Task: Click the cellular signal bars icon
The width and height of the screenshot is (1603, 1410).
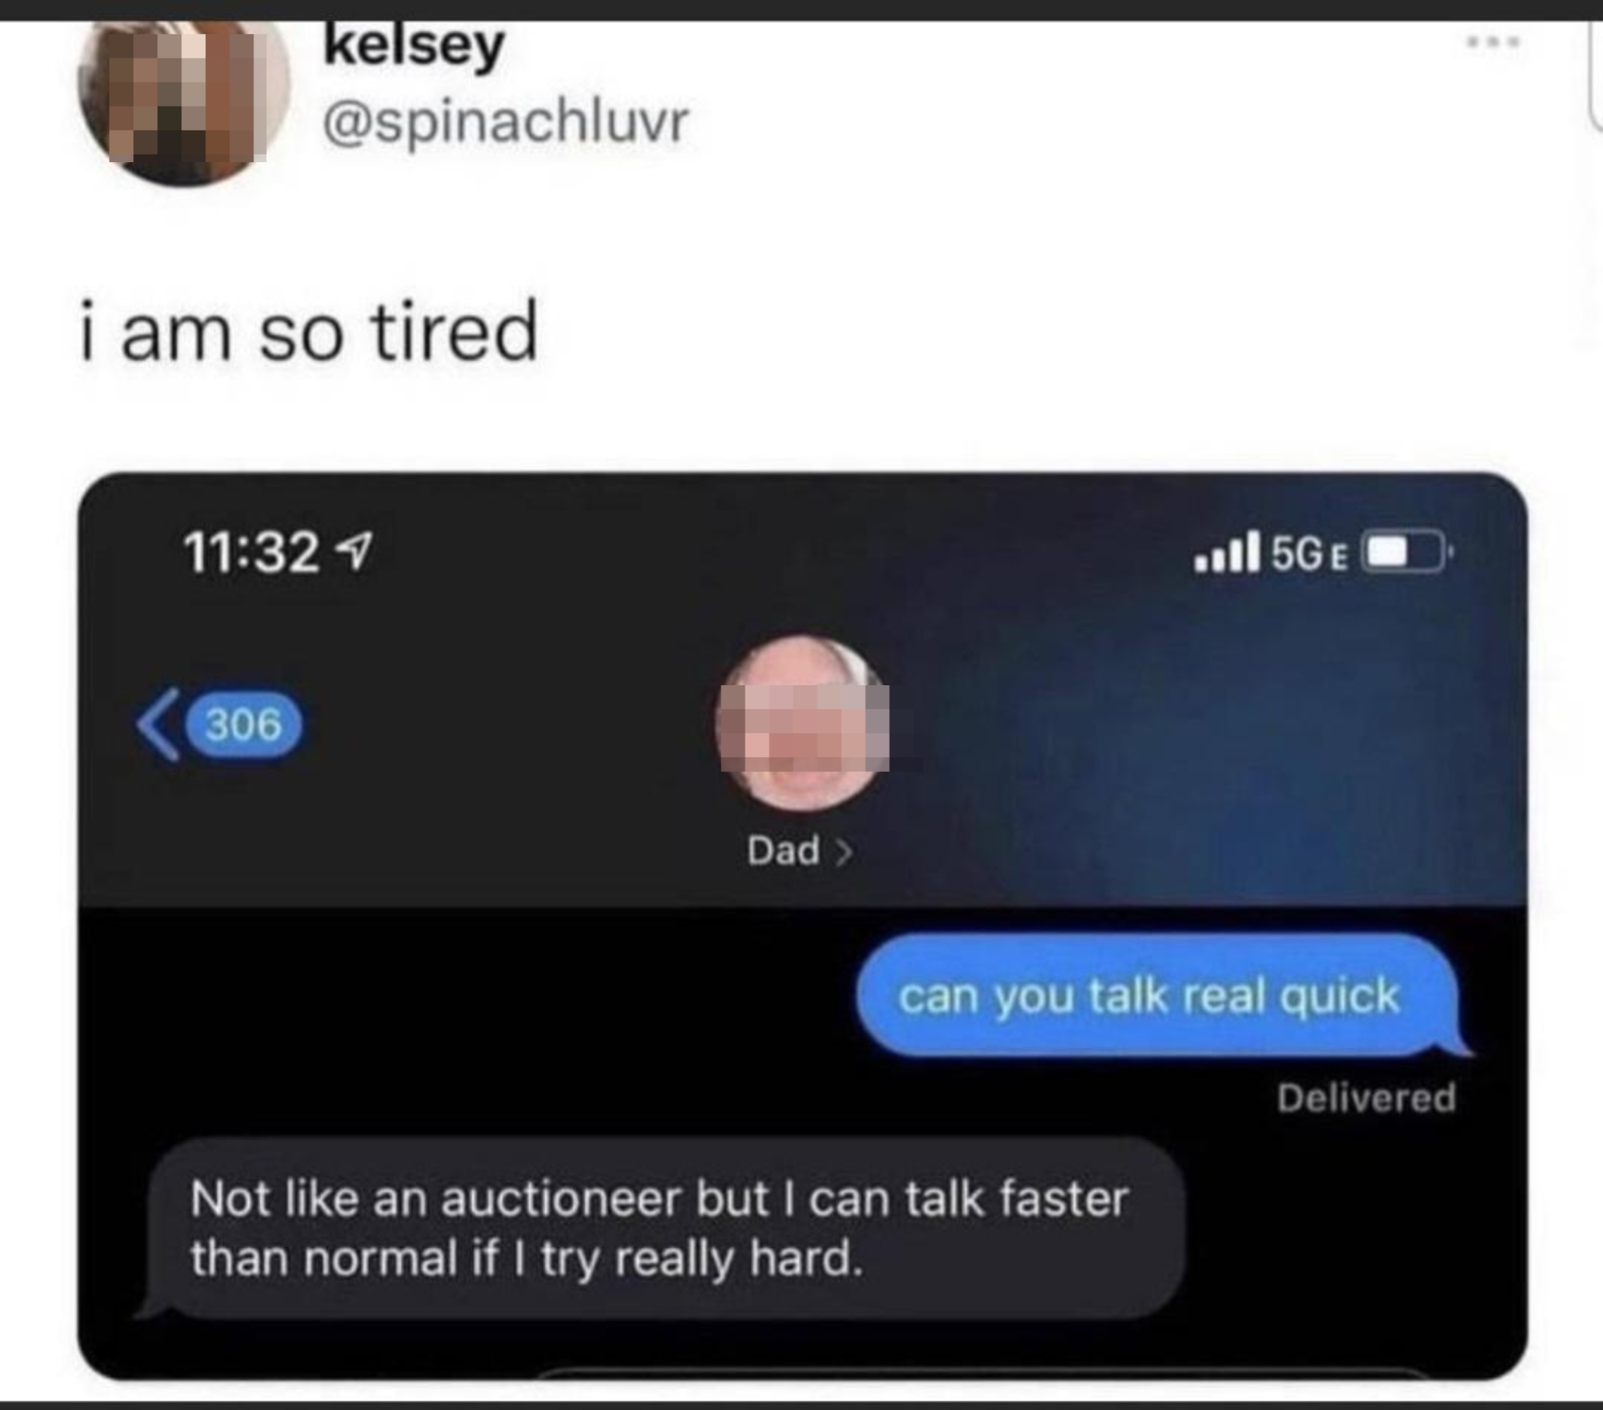Action: pos(1227,551)
